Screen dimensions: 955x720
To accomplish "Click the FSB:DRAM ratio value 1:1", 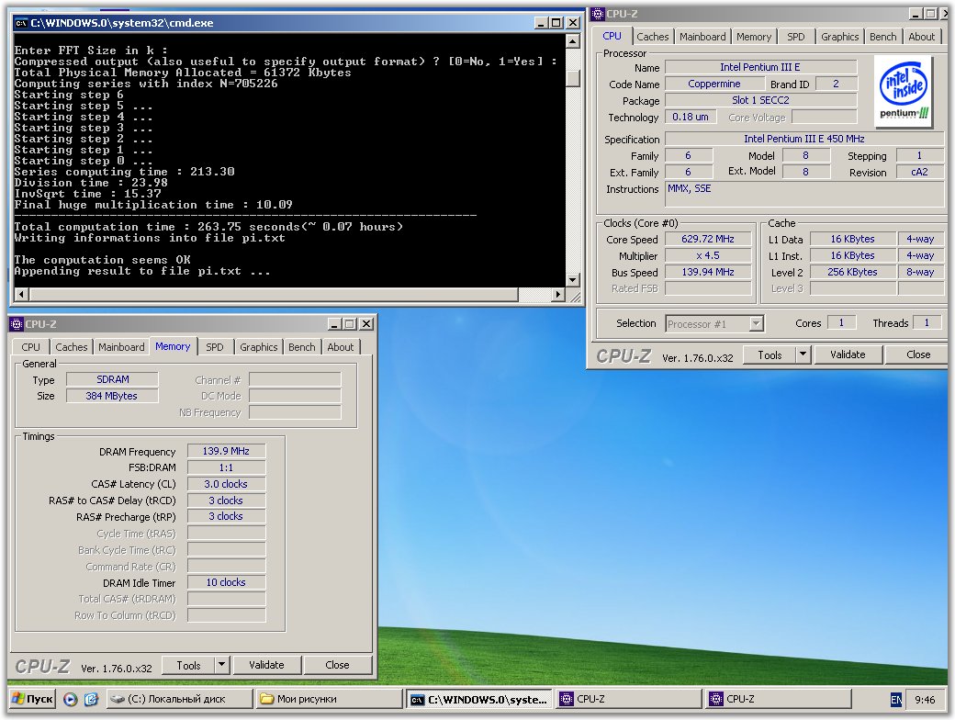I will [x=226, y=467].
